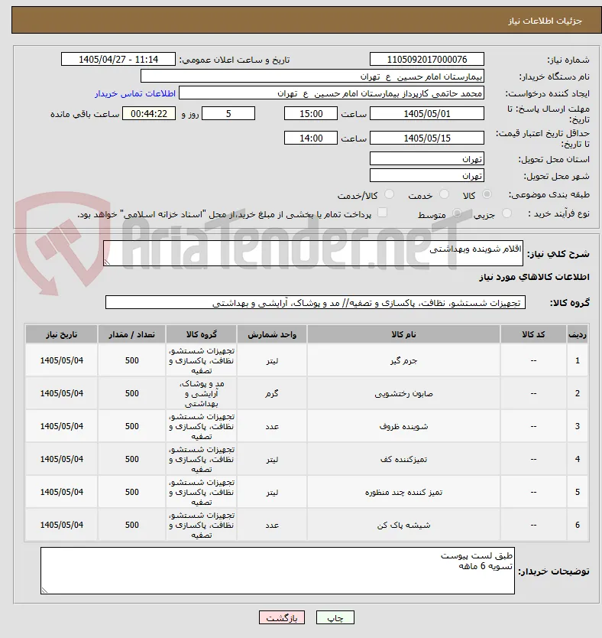Image resolution: width=602 pixels, height=638 pixels.
Task: Click the general description textarea اقلام شوینده
Action: pyautogui.click(x=313, y=253)
